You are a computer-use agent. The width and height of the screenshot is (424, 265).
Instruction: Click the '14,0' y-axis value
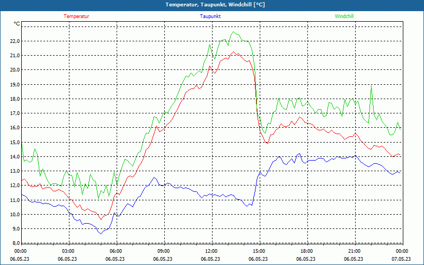[x=15, y=156]
